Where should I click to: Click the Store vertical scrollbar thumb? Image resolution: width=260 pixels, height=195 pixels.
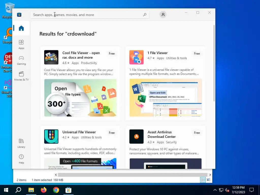214,63
